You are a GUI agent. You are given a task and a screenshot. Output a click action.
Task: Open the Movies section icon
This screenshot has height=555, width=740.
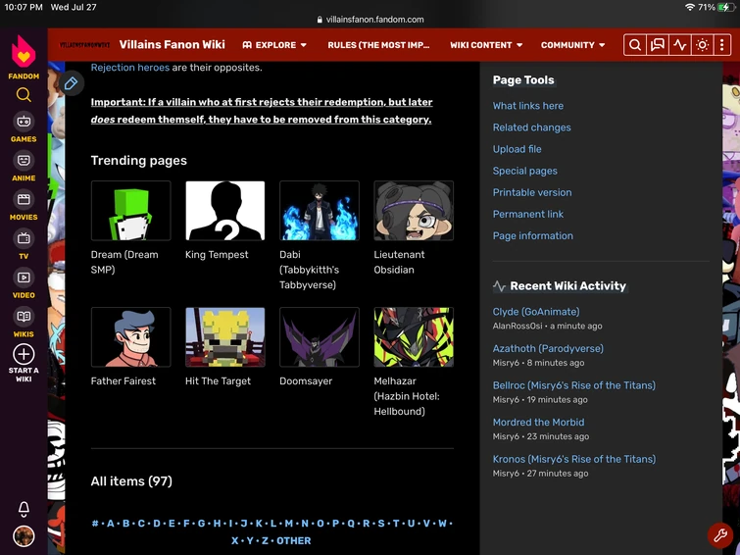24,200
